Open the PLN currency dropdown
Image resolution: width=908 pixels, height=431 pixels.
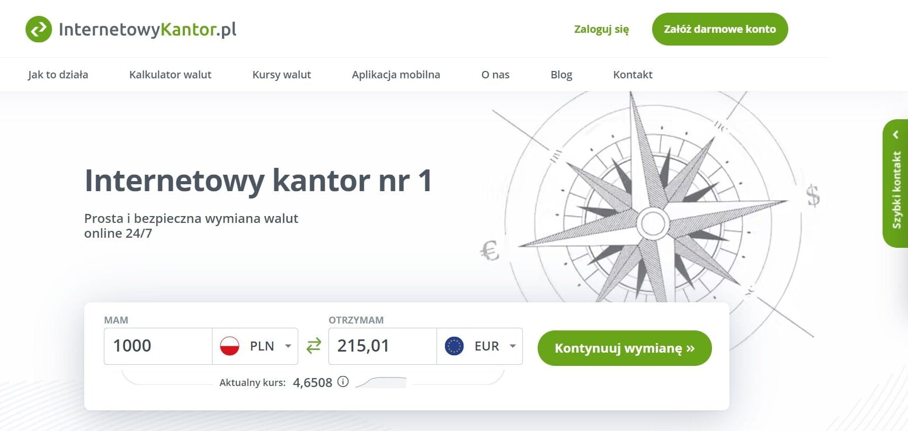[x=288, y=346]
